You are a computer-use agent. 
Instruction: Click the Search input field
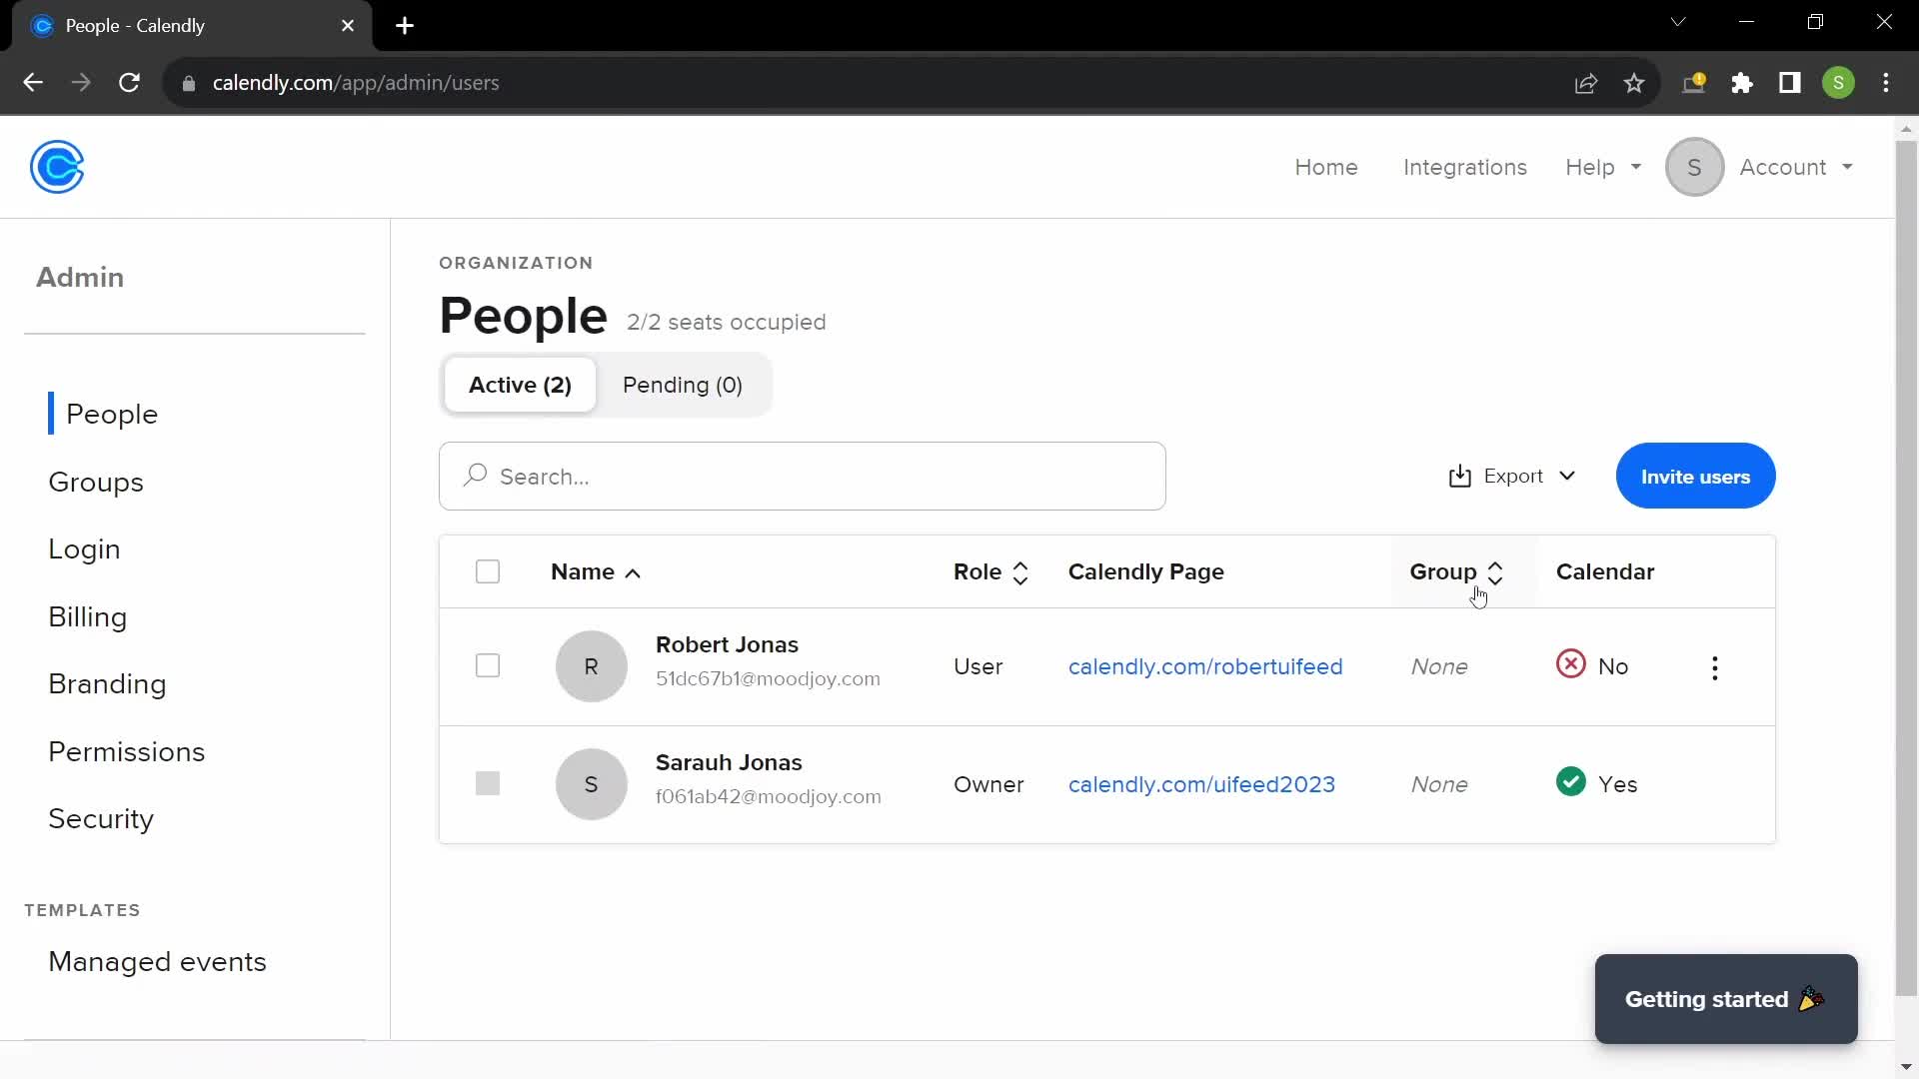pyautogui.click(x=802, y=476)
